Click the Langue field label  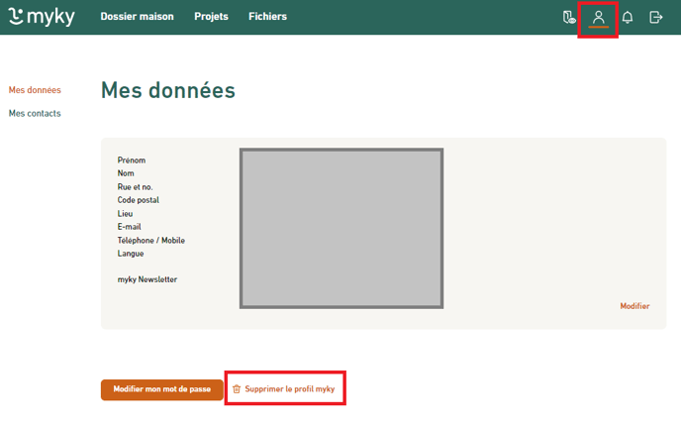pos(131,254)
